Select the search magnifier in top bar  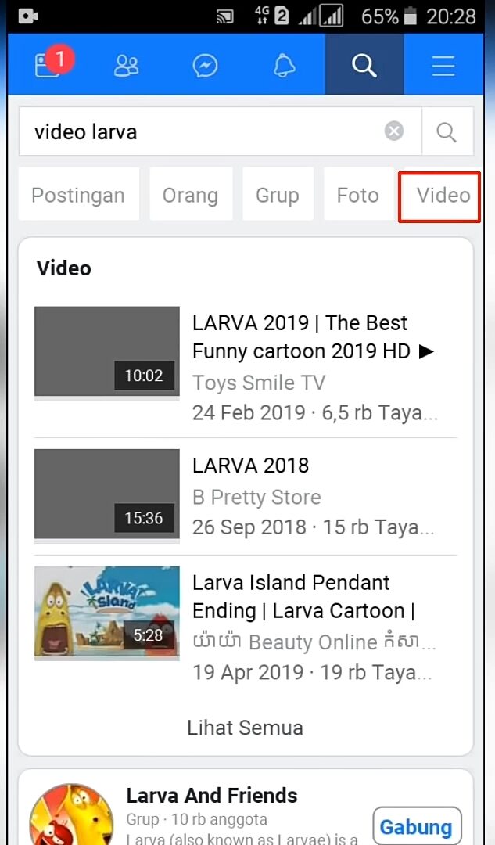364,66
